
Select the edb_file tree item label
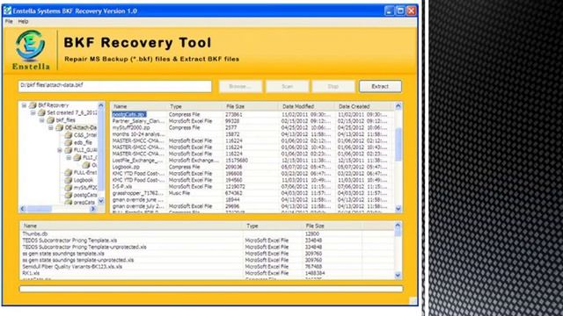coord(83,142)
